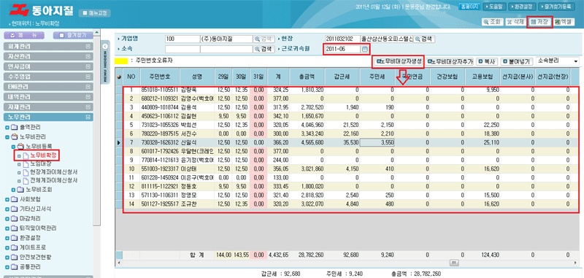Click name cell 김용석
This screenshot has width=584, height=278.
click(x=197, y=107)
